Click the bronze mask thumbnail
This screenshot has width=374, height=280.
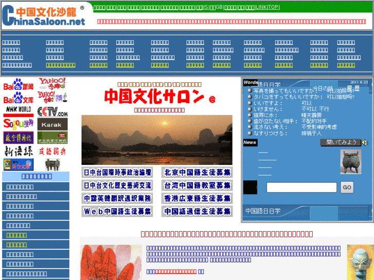pos(361,262)
